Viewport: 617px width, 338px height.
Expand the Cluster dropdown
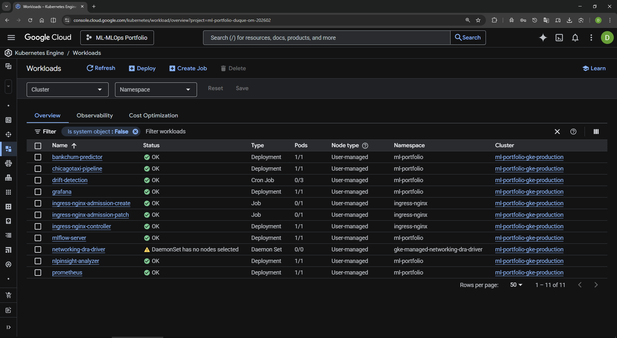point(67,89)
